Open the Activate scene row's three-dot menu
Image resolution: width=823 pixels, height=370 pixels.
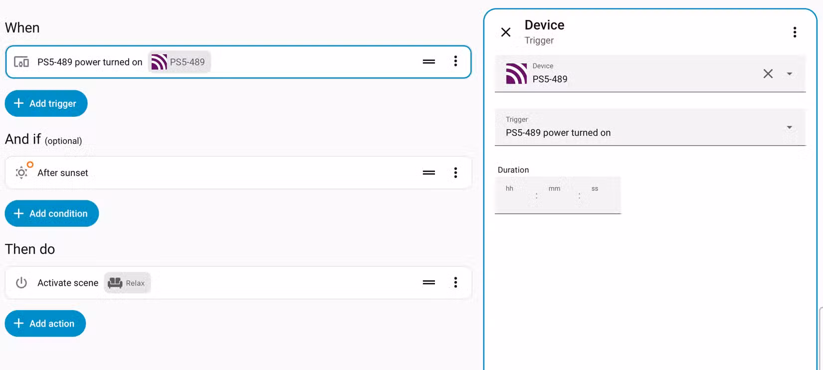(455, 283)
